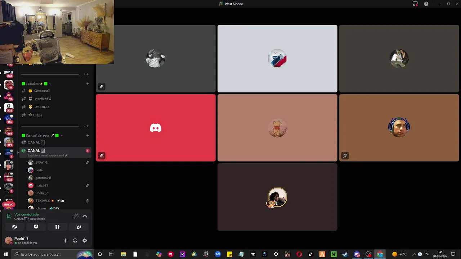Disconnect from voice channel with hang-up icon

(85, 217)
